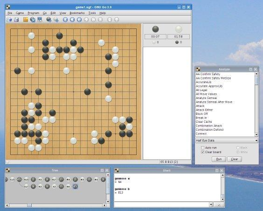Open the Bookmarks menu

pos(77,13)
